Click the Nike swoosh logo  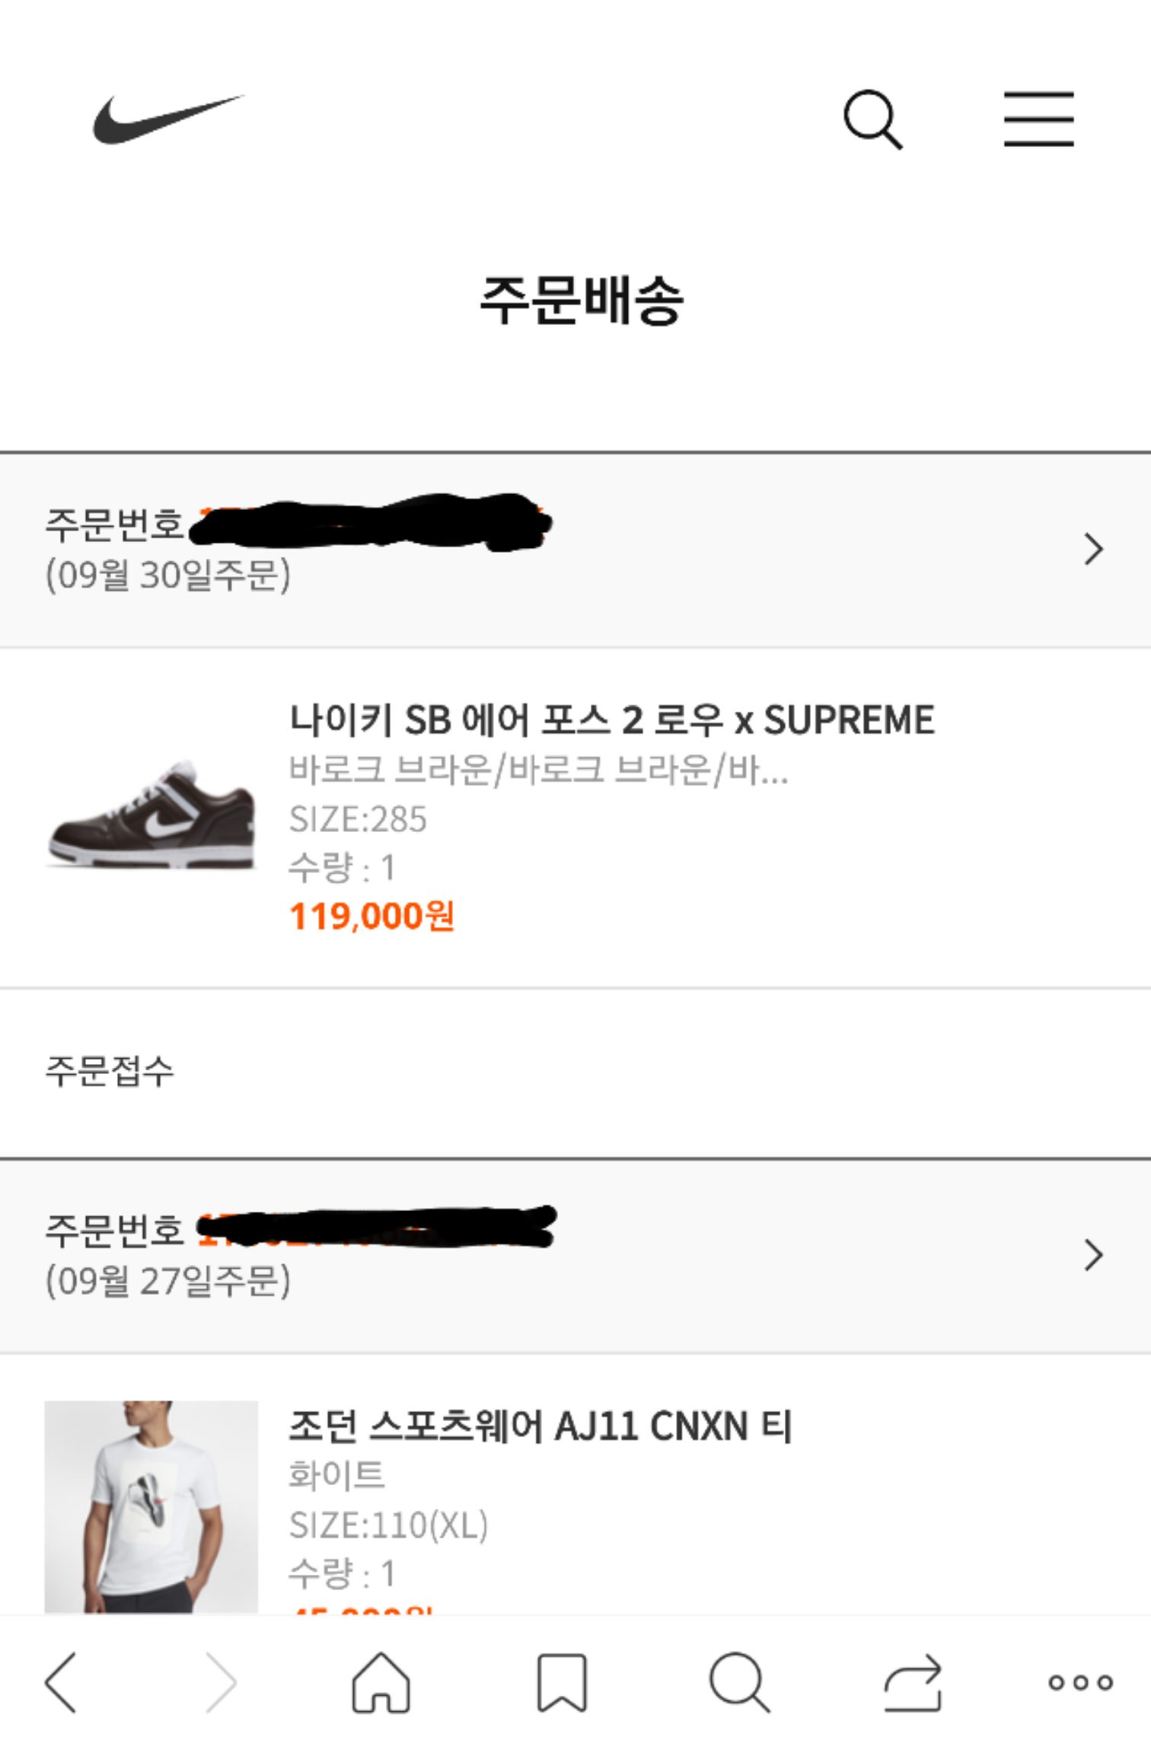click(168, 119)
